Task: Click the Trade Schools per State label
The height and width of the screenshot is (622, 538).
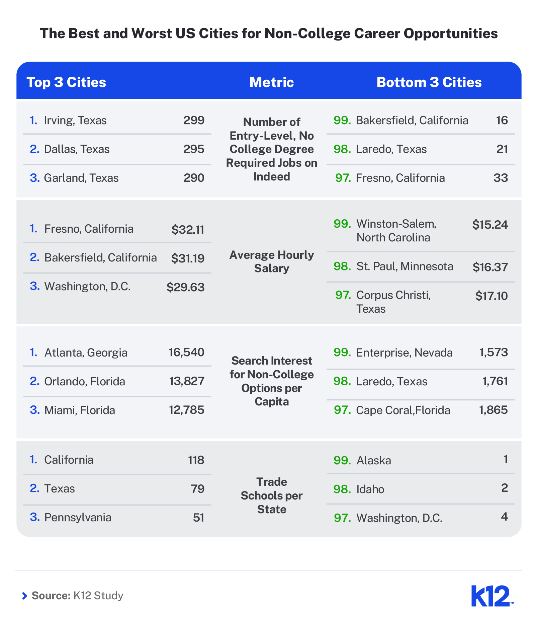Action: 272,495
